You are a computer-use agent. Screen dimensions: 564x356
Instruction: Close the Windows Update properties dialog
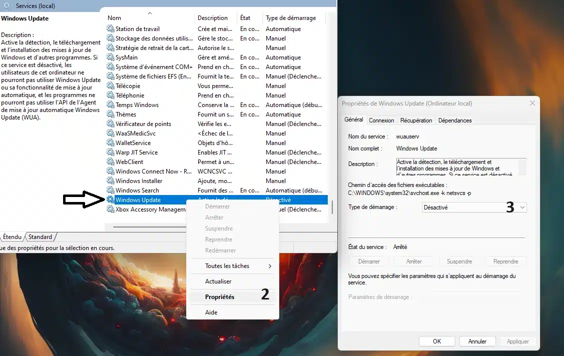[x=532, y=103]
